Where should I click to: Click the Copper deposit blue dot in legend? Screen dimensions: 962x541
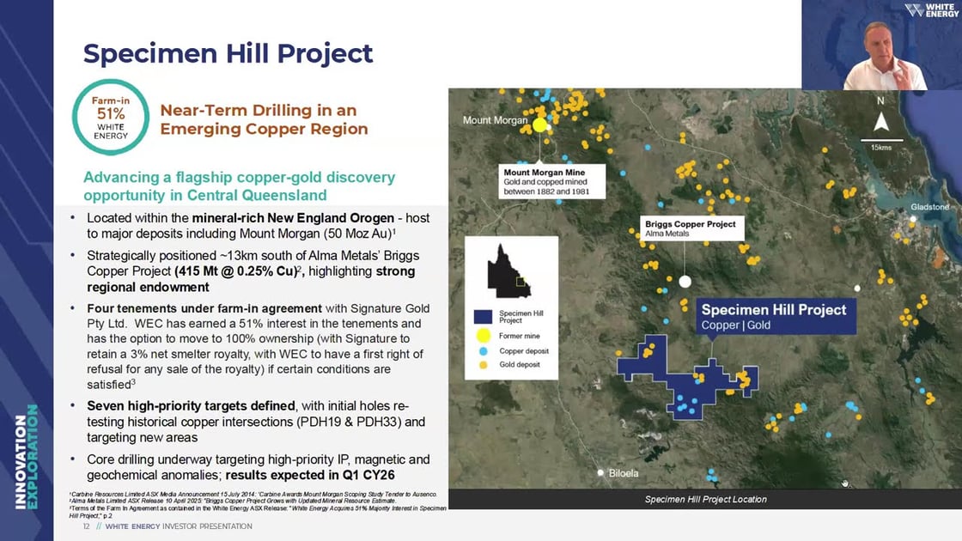484,351
